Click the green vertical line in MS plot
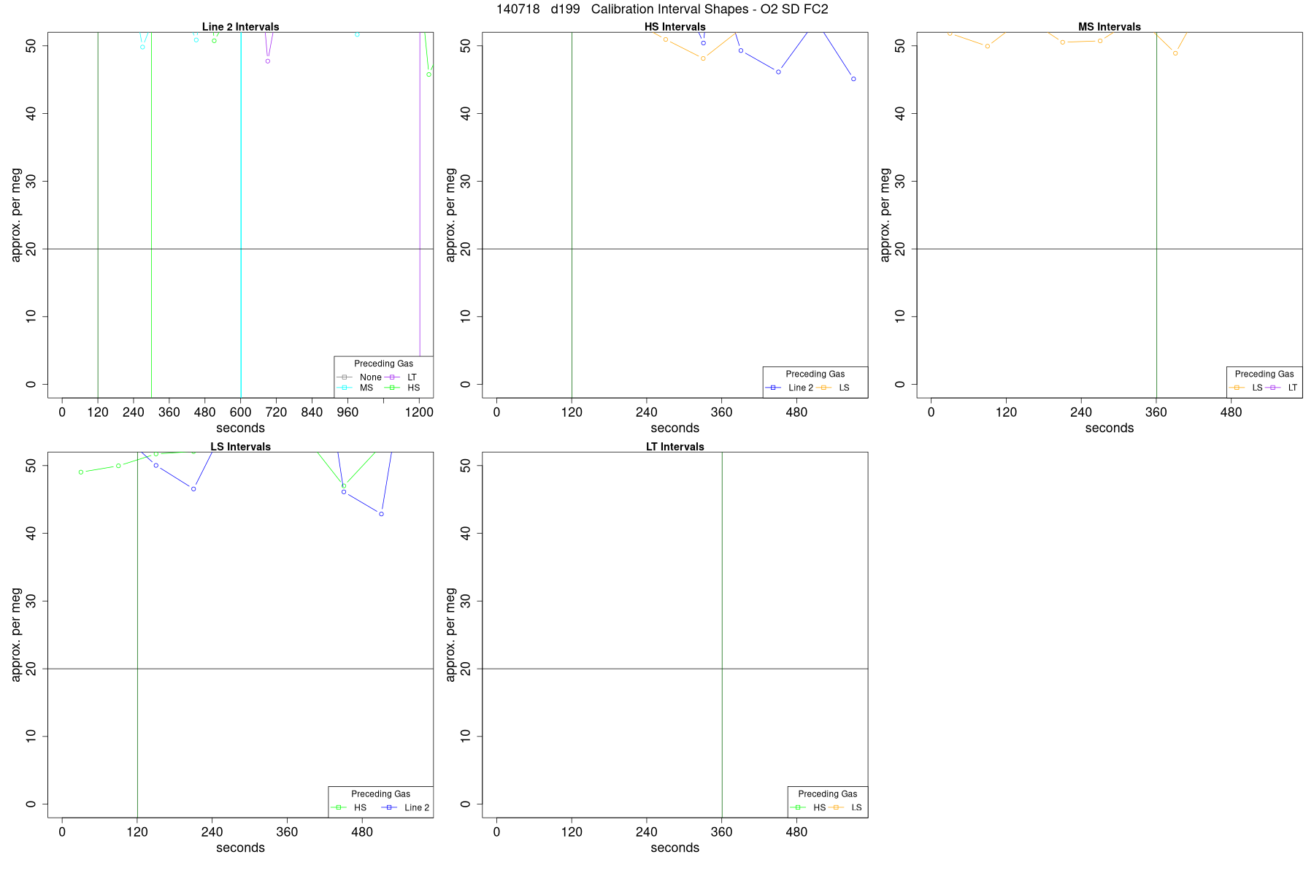The image size is (1314, 876). coord(1156,215)
